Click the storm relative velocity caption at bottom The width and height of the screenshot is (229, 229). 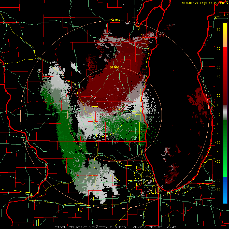click(x=116, y=227)
